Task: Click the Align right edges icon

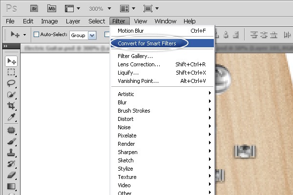Action: pyautogui.click(x=236, y=35)
